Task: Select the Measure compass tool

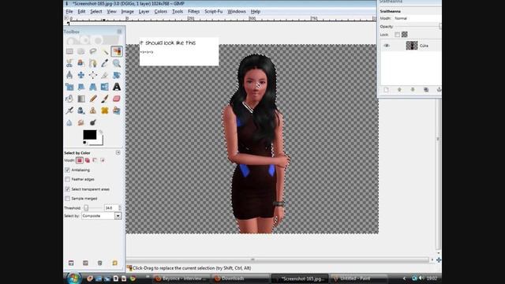Action: pyautogui.click(x=69, y=75)
